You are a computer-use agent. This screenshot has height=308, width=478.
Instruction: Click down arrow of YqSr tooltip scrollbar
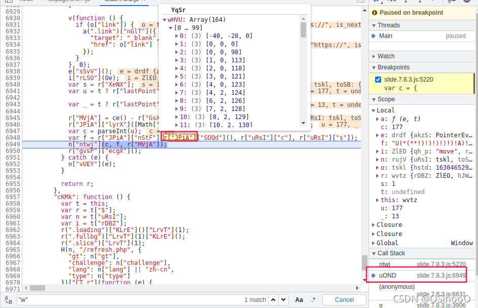click(x=303, y=124)
